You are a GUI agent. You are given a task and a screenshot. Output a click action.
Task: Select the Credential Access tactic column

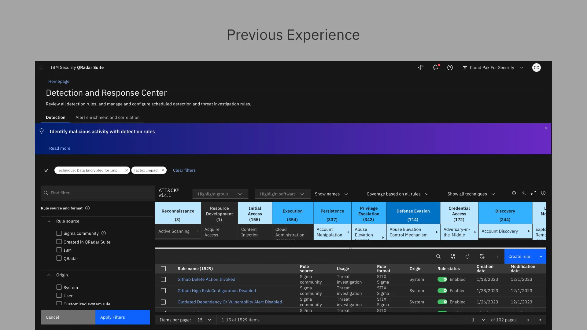[459, 213]
